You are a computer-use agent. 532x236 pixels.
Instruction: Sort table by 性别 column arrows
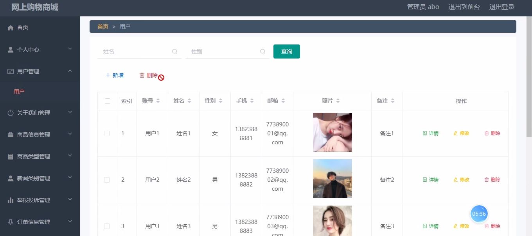[221, 101]
